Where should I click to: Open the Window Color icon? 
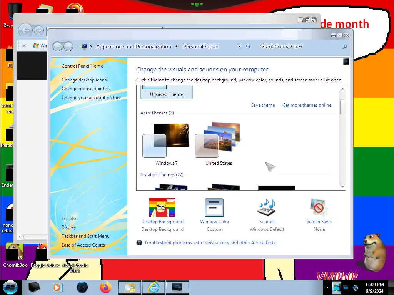[214, 207]
